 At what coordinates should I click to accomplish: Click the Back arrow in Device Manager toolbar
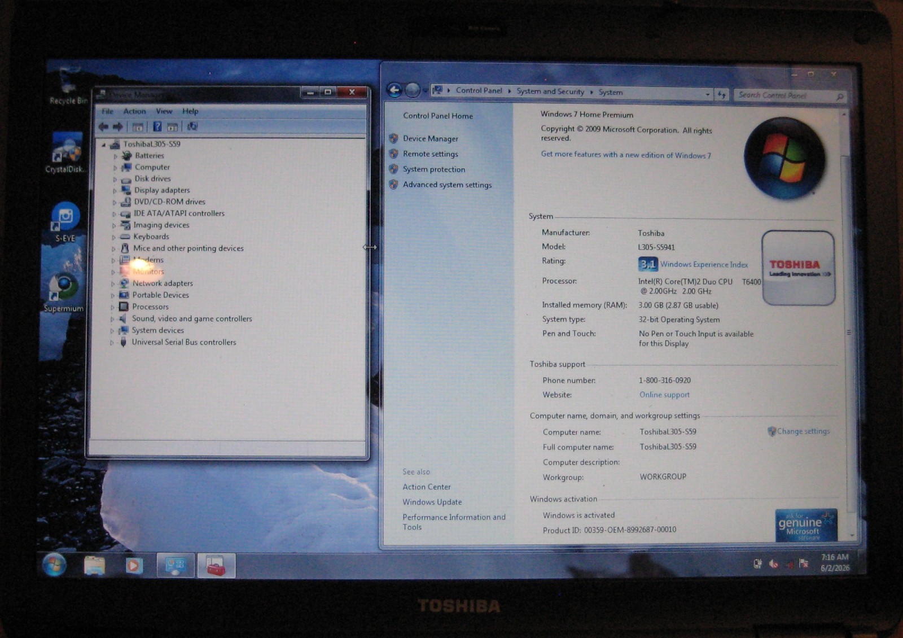103,126
